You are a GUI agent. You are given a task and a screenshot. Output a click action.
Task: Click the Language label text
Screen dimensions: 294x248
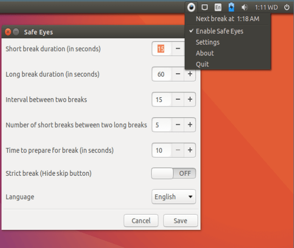point(20,197)
